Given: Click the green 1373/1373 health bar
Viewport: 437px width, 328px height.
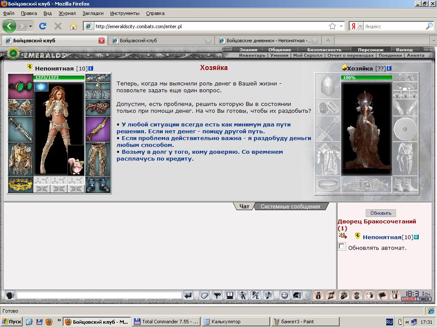Looking at the screenshot, I should click(x=59, y=78).
